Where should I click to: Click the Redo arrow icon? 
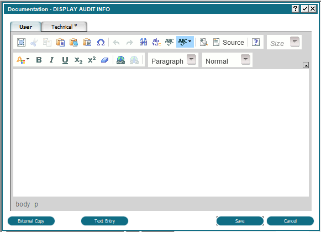pos(130,43)
